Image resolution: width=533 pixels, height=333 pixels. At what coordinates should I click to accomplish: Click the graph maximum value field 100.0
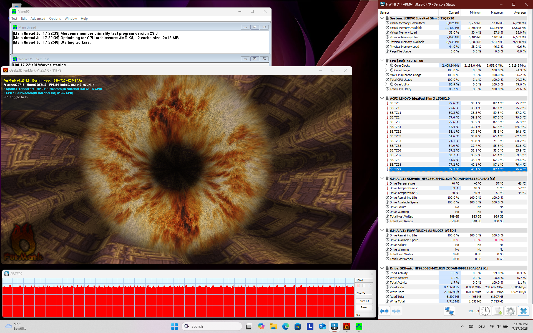[364, 281]
